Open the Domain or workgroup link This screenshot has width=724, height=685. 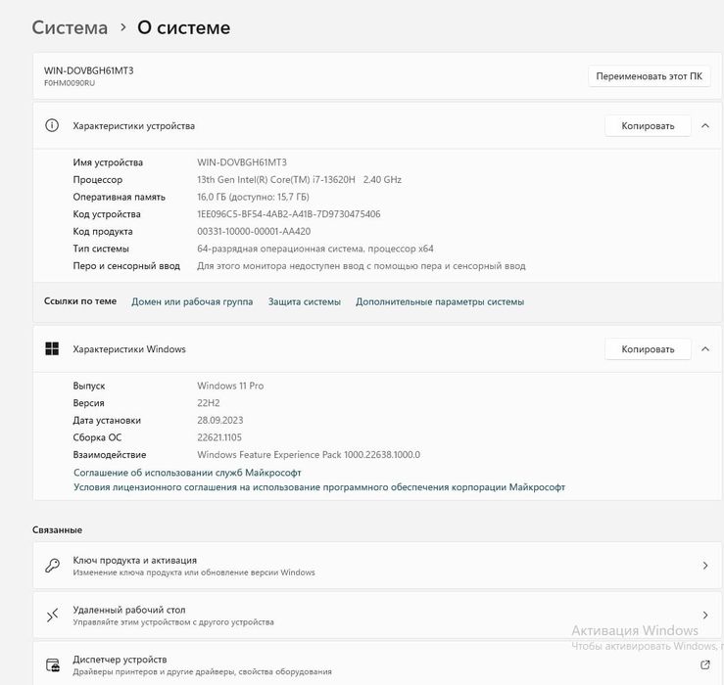pos(192,301)
